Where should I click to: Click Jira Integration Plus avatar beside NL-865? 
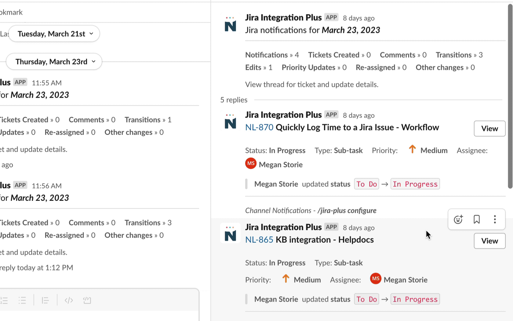pyautogui.click(x=230, y=234)
